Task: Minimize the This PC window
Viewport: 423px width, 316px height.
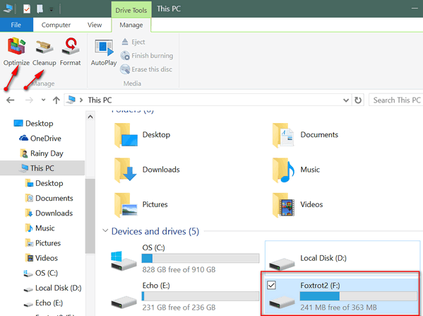Action: tap(415, 8)
